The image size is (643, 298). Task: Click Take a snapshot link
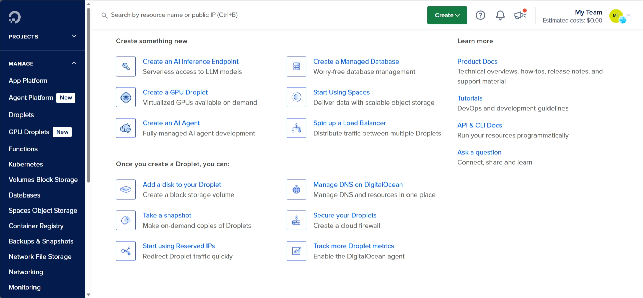tap(167, 215)
